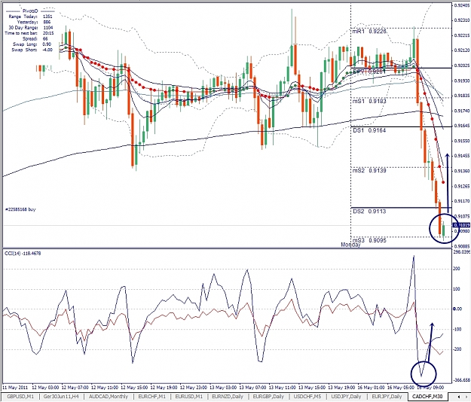
Task: Switch to the GBPUSD,M1 chart tab
Action: (20, 397)
